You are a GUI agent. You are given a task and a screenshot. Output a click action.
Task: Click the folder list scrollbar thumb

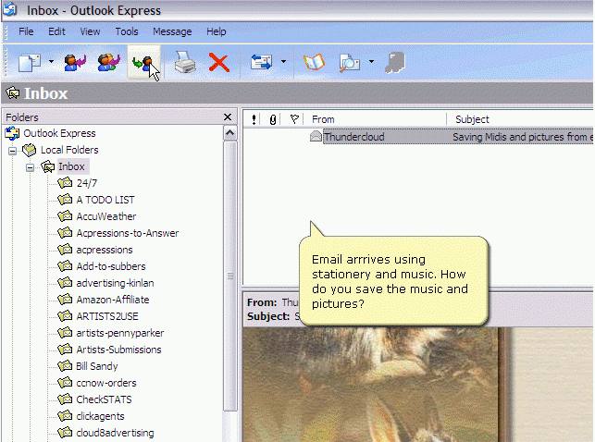click(230, 276)
